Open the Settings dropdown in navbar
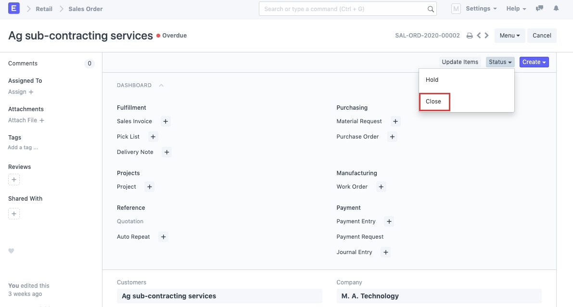This screenshot has height=307, width=573. tap(481, 9)
